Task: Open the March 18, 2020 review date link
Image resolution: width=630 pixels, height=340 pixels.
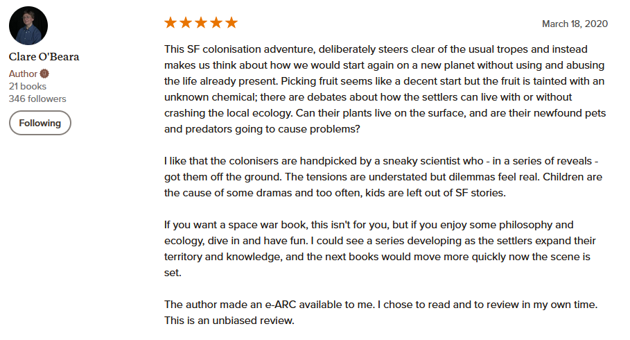Action: pos(575,24)
